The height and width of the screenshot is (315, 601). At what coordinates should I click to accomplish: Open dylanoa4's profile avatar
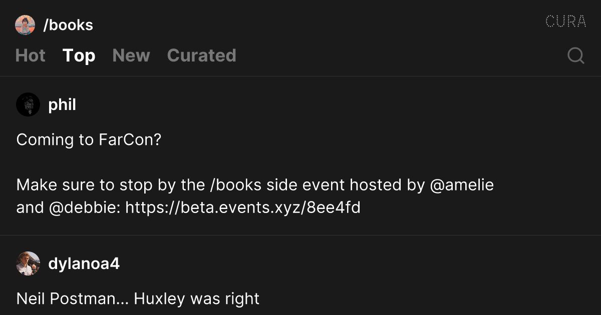28,263
